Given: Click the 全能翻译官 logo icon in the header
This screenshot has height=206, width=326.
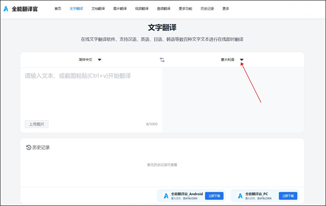Looking at the screenshot, I should pos(6,9).
